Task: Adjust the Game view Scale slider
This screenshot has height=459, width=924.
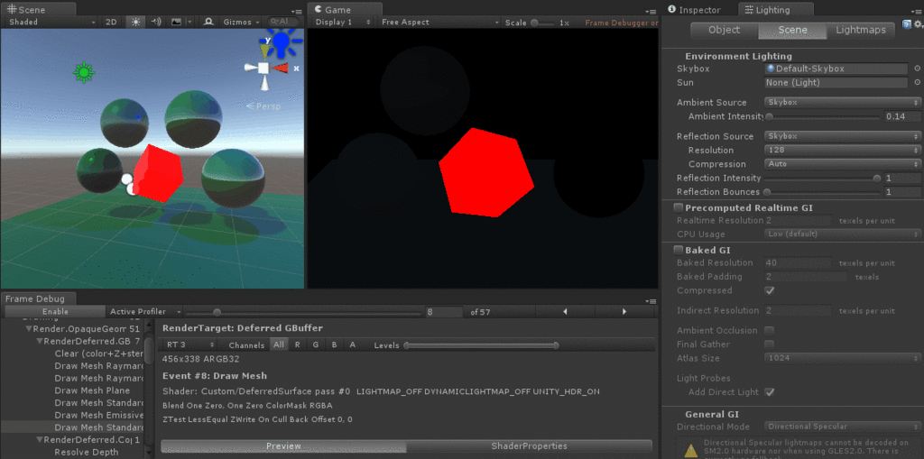Action: coord(542,23)
